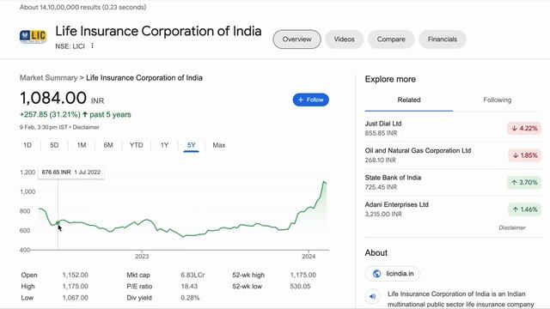The height and width of the screenshot is (309, 550).
Task: Choose the 6M chart range
Action: [x=108, y=145]
